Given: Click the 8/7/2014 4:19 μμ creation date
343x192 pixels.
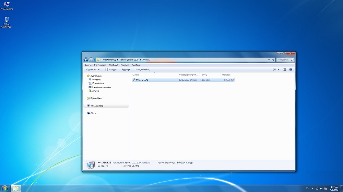Looking at the screenshot, I should pyautogui.click(x=185, y=163).
